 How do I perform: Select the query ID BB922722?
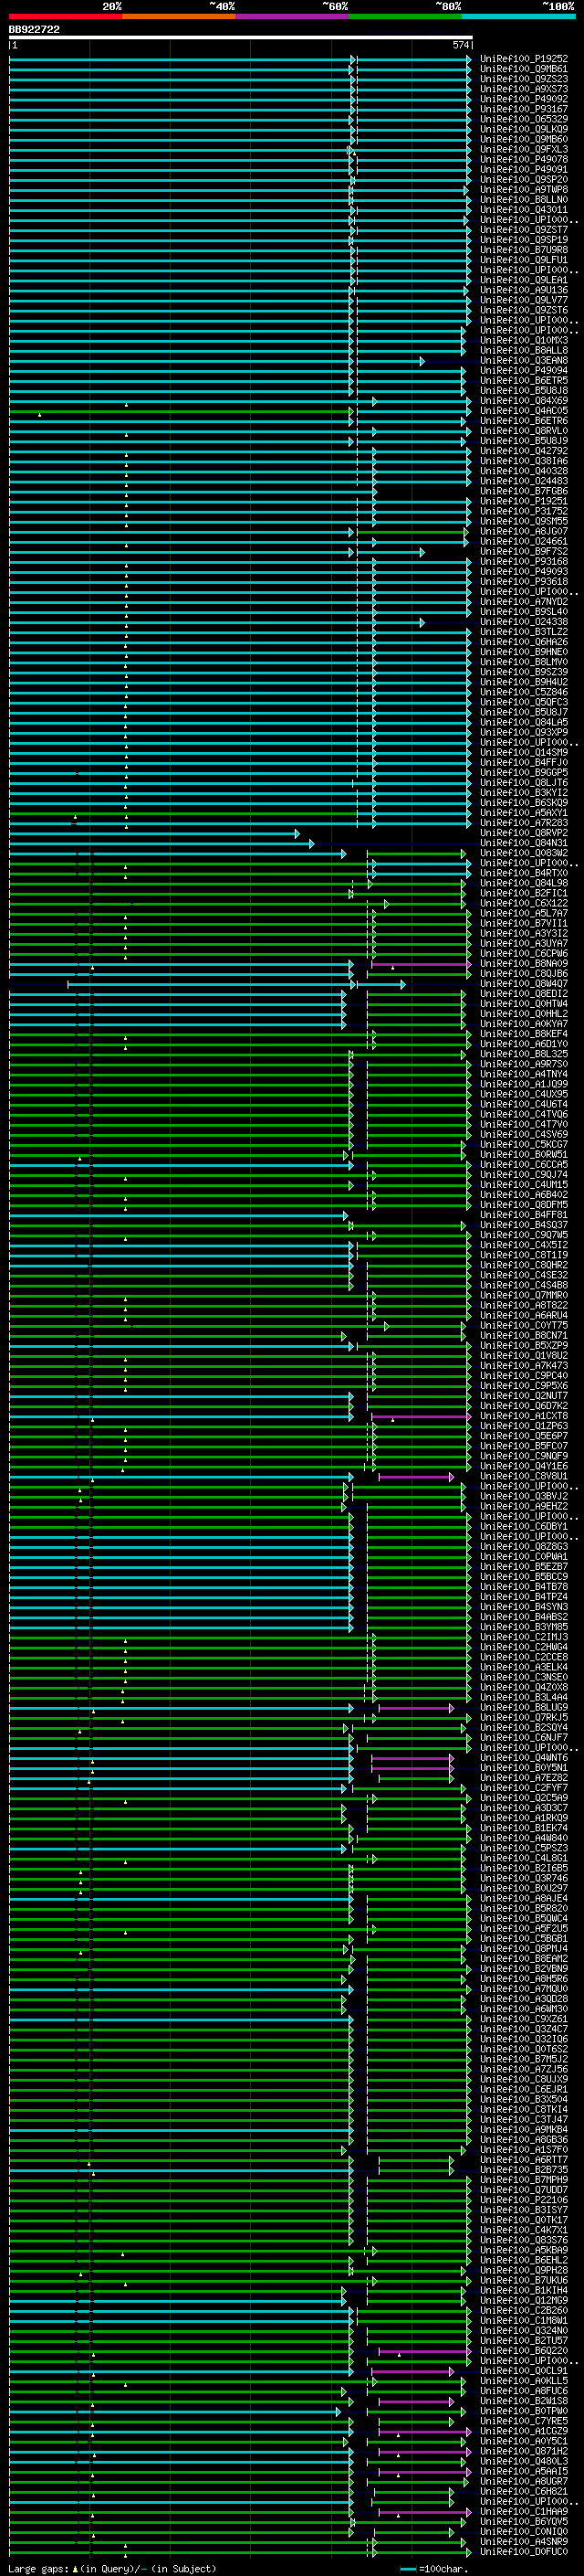34,30
